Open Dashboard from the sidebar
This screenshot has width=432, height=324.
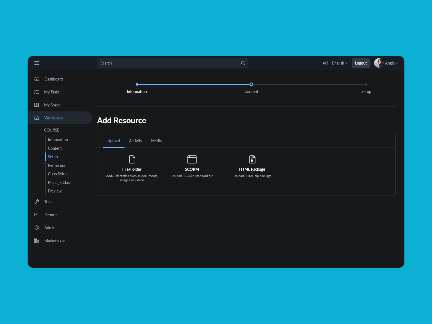[54, 79]
